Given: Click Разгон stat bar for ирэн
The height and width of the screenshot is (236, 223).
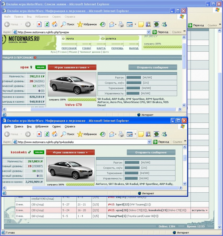Looking at the screenshot, I should coord(133,77).
